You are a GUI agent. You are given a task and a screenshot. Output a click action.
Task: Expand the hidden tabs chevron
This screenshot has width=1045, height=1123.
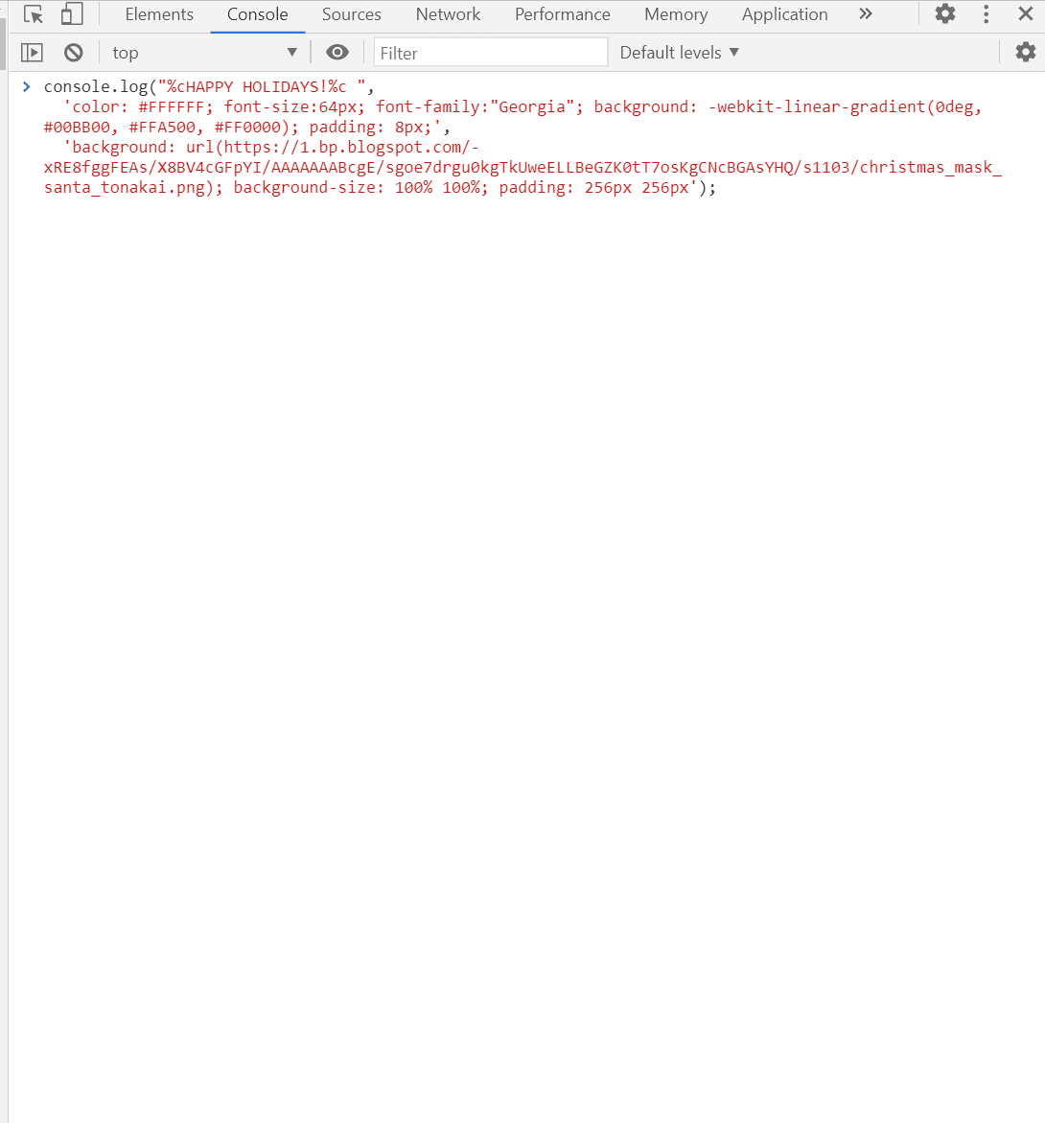coord(866,14)
